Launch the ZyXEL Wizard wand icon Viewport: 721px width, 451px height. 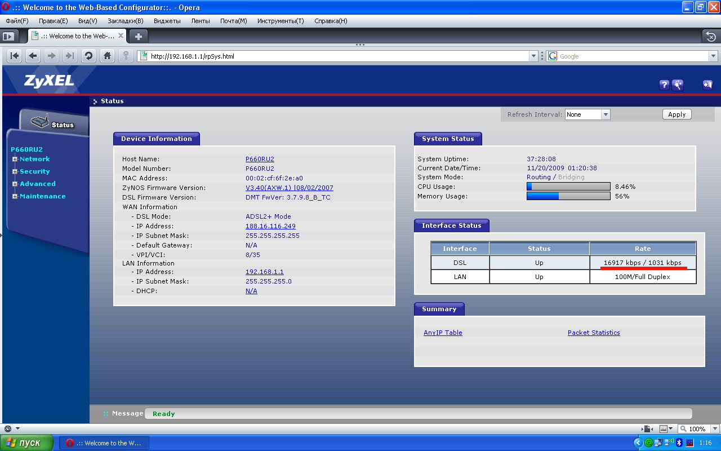pyautogui.click(x=678, y=85)
